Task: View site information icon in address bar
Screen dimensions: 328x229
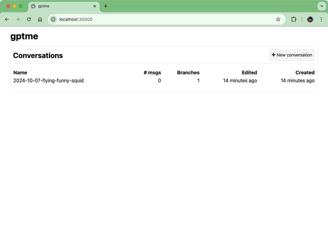Action: coord(53,19)
